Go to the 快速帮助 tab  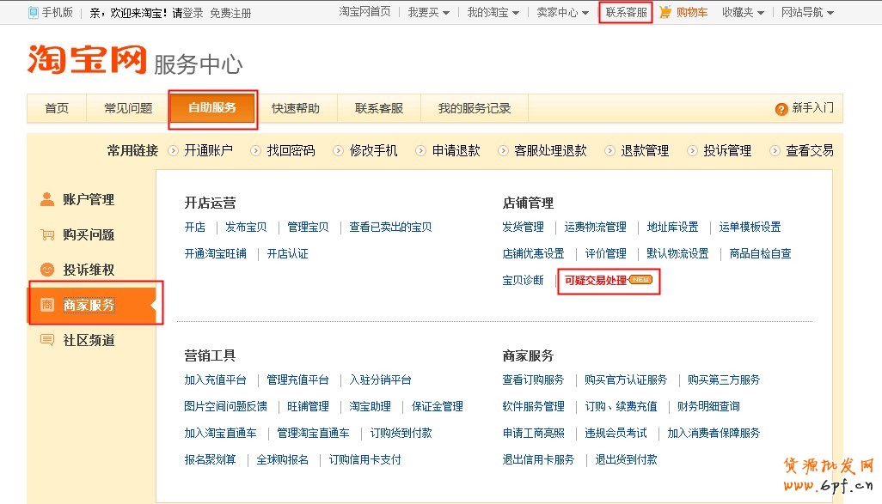coord(296,108)
